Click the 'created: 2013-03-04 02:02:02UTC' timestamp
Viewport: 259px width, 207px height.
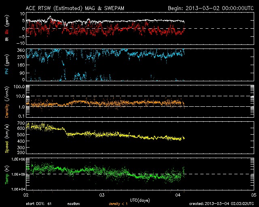[x=221, y=204]
